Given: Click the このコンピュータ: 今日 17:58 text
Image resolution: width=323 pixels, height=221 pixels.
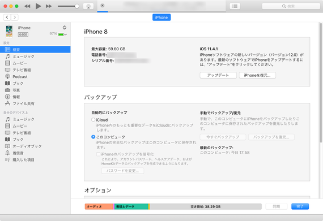Looking at the screenshot, I should (x=225, y=153).
